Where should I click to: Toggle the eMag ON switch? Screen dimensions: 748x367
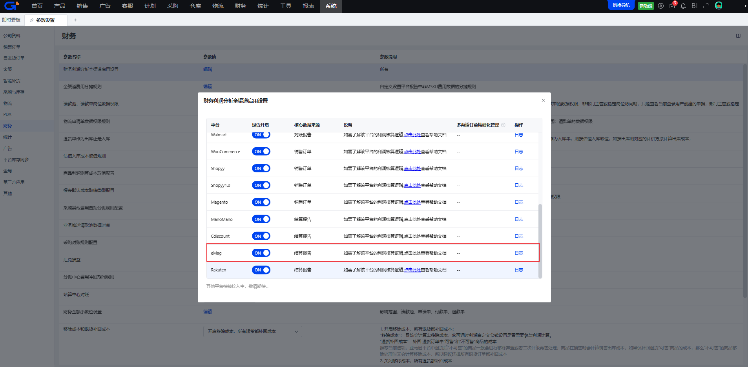261,253
